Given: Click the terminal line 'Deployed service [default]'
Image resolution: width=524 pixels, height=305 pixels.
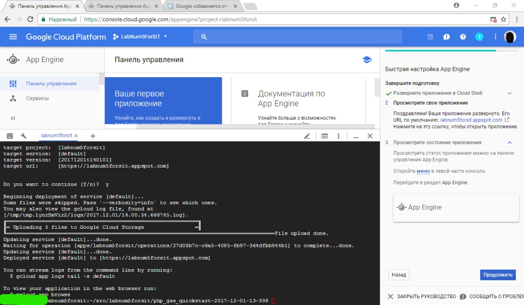Looking at the screenshot, I should (x=106, y=258).
